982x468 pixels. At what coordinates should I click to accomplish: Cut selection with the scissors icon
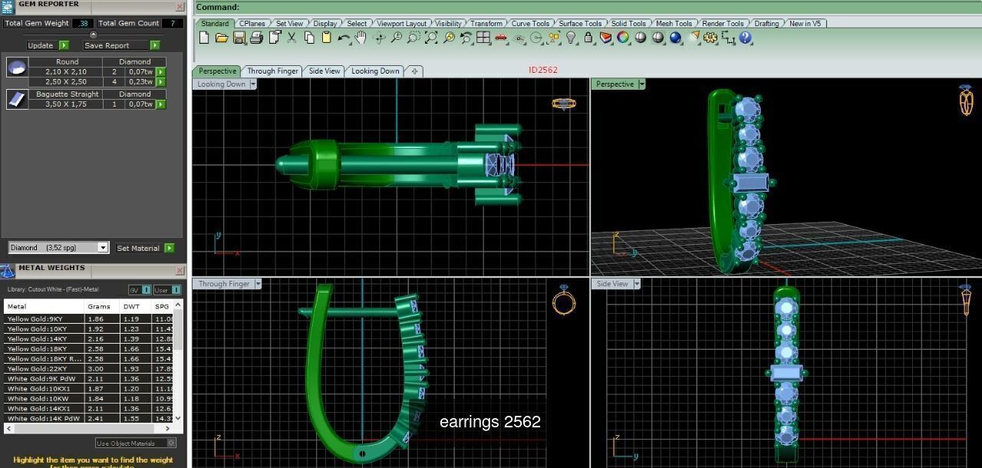pyautogui.click(x=292, y=38)
